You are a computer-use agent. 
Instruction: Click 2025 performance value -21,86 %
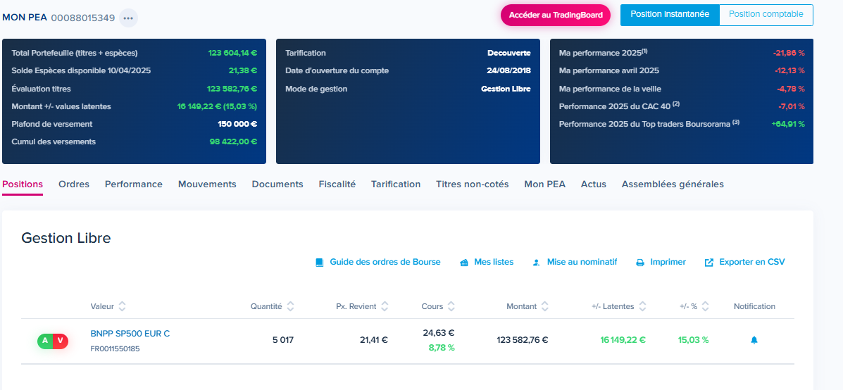coord(789,54)
